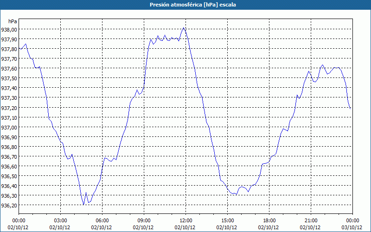Select the 937,90 y-axis value

click(x=9, y=39)
